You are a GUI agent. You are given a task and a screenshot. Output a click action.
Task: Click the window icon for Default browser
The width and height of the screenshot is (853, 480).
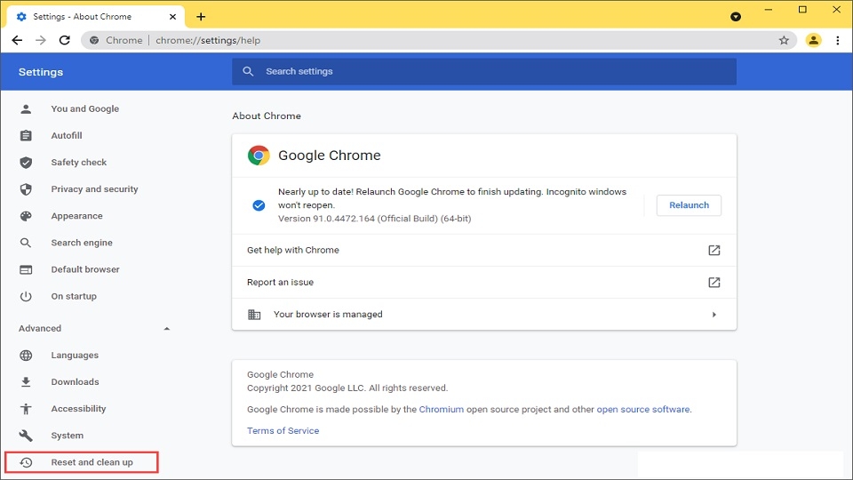click(x=26, y=269)
